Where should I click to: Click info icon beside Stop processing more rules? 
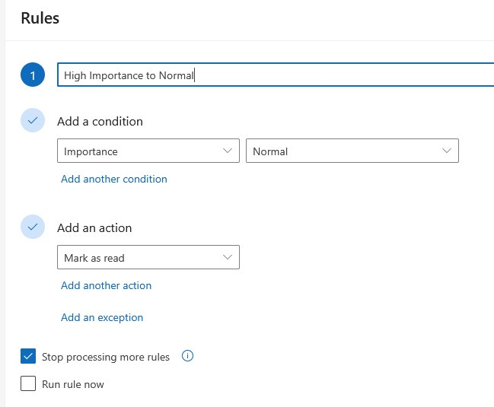point(187,356)
